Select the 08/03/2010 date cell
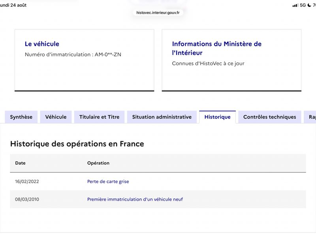The width and height of the screenshot is (316, 237). (x=27, y=199)
